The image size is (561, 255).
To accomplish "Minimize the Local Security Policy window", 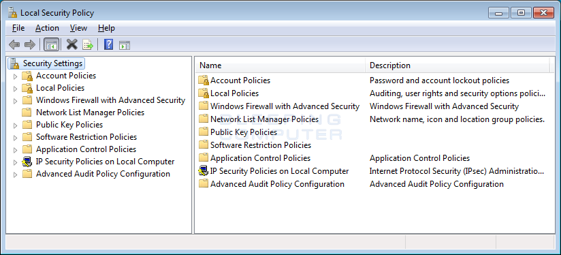I will [x=499, y=13].
